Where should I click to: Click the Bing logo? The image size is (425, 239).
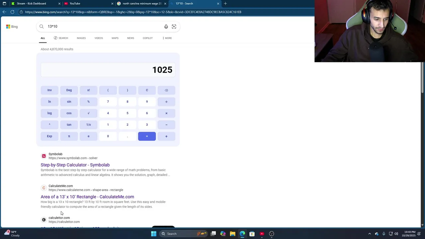(x=12, y=27)
